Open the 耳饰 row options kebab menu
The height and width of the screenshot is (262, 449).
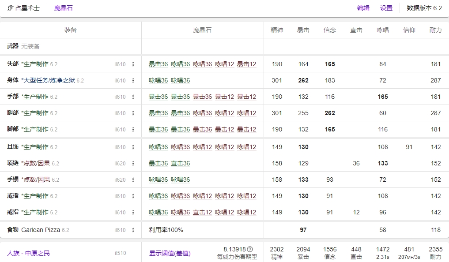pyautogui.click(x=133, y=146)
